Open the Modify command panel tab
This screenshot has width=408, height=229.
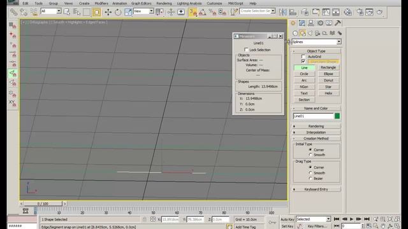point(302,23)
